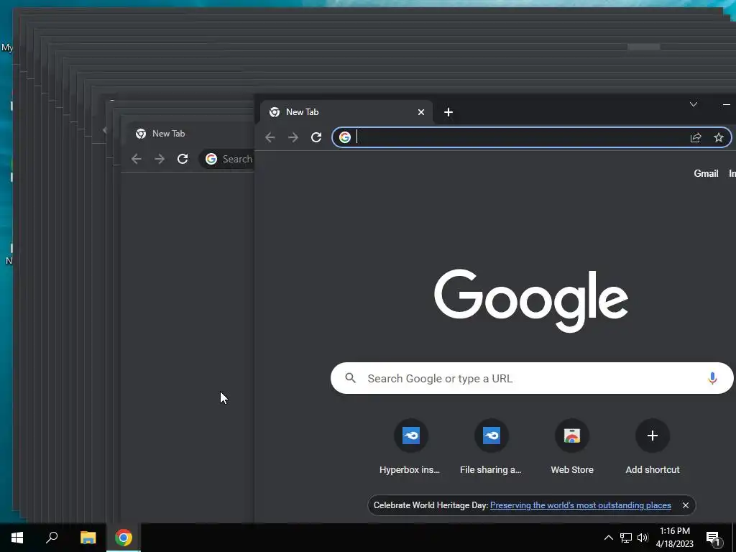Viewport: 736px width, 552px height.
Task: Reload the front Chrome window page
Action: click(x=316, y=137)
